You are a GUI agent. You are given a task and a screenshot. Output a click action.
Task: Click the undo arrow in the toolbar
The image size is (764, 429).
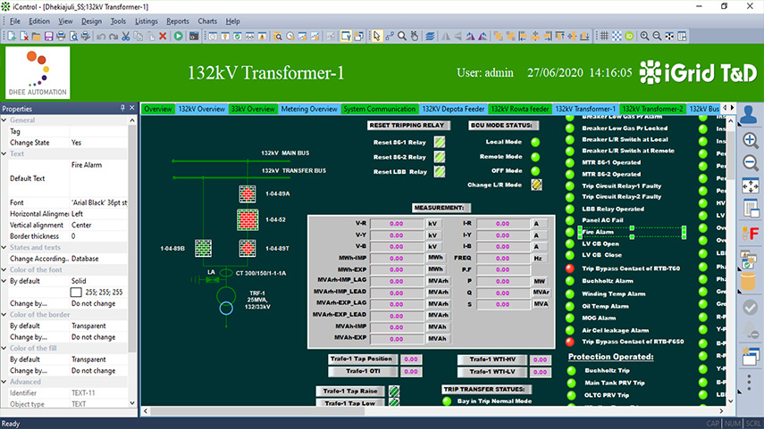101,36
